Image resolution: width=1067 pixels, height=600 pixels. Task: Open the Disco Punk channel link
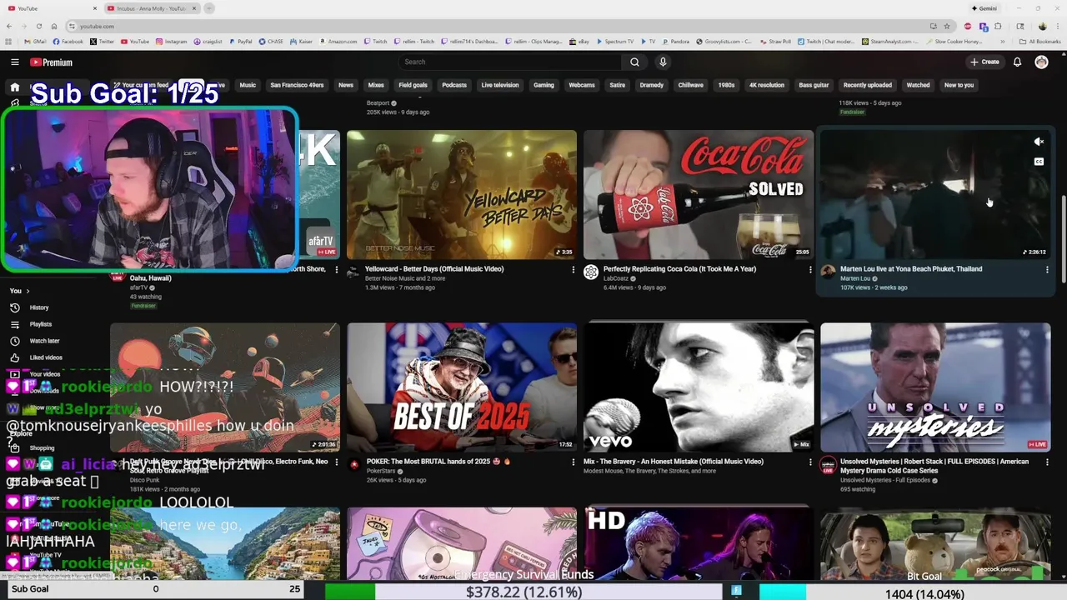144,480
